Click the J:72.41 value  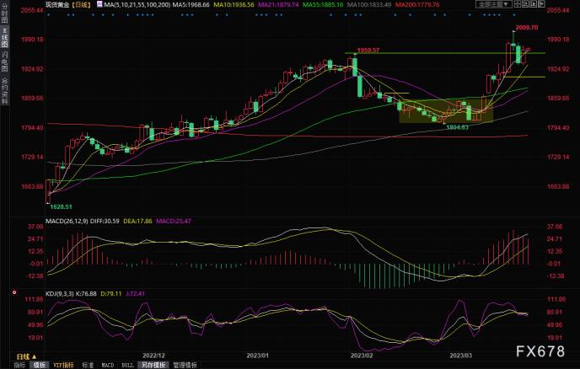tap(136, 293)
